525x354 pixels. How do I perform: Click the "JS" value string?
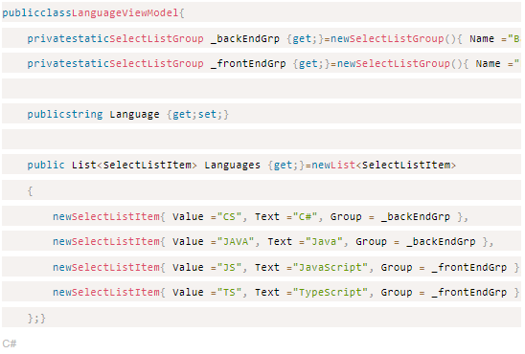(x=229, y=268)
